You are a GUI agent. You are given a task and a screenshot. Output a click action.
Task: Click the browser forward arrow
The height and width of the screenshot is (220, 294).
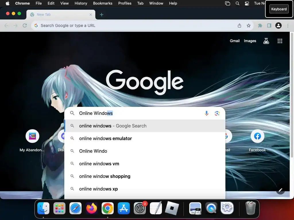pyautogui.click(x=16, y=25)
